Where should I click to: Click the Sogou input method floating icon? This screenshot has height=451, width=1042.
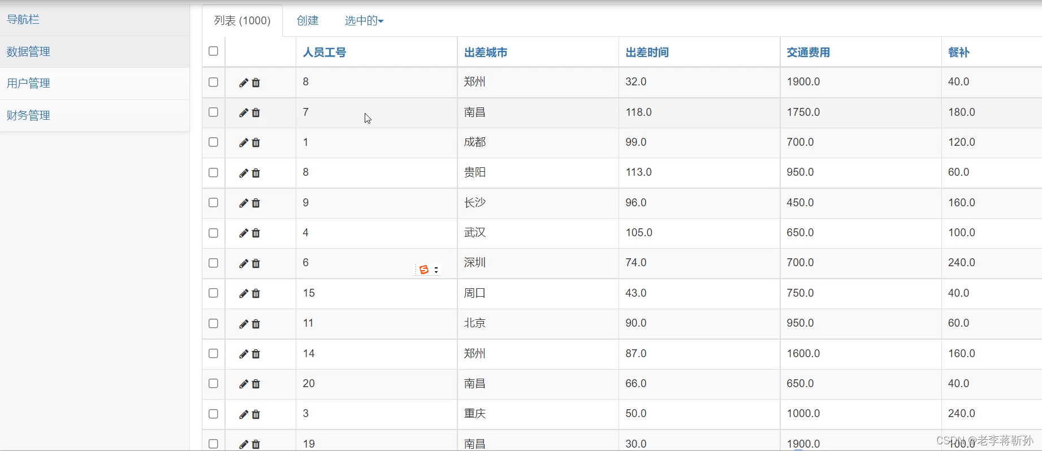click(424, 270)
